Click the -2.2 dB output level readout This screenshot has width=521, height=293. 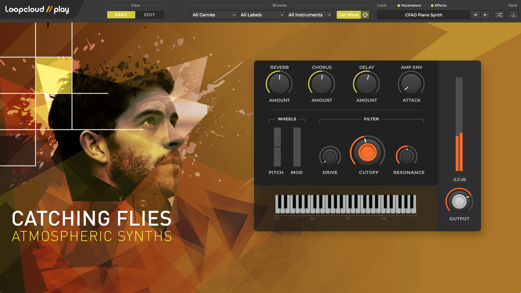459,179
